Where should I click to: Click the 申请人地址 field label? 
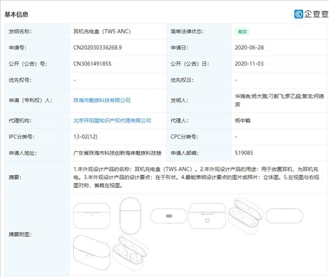click(x=22, y=153)
